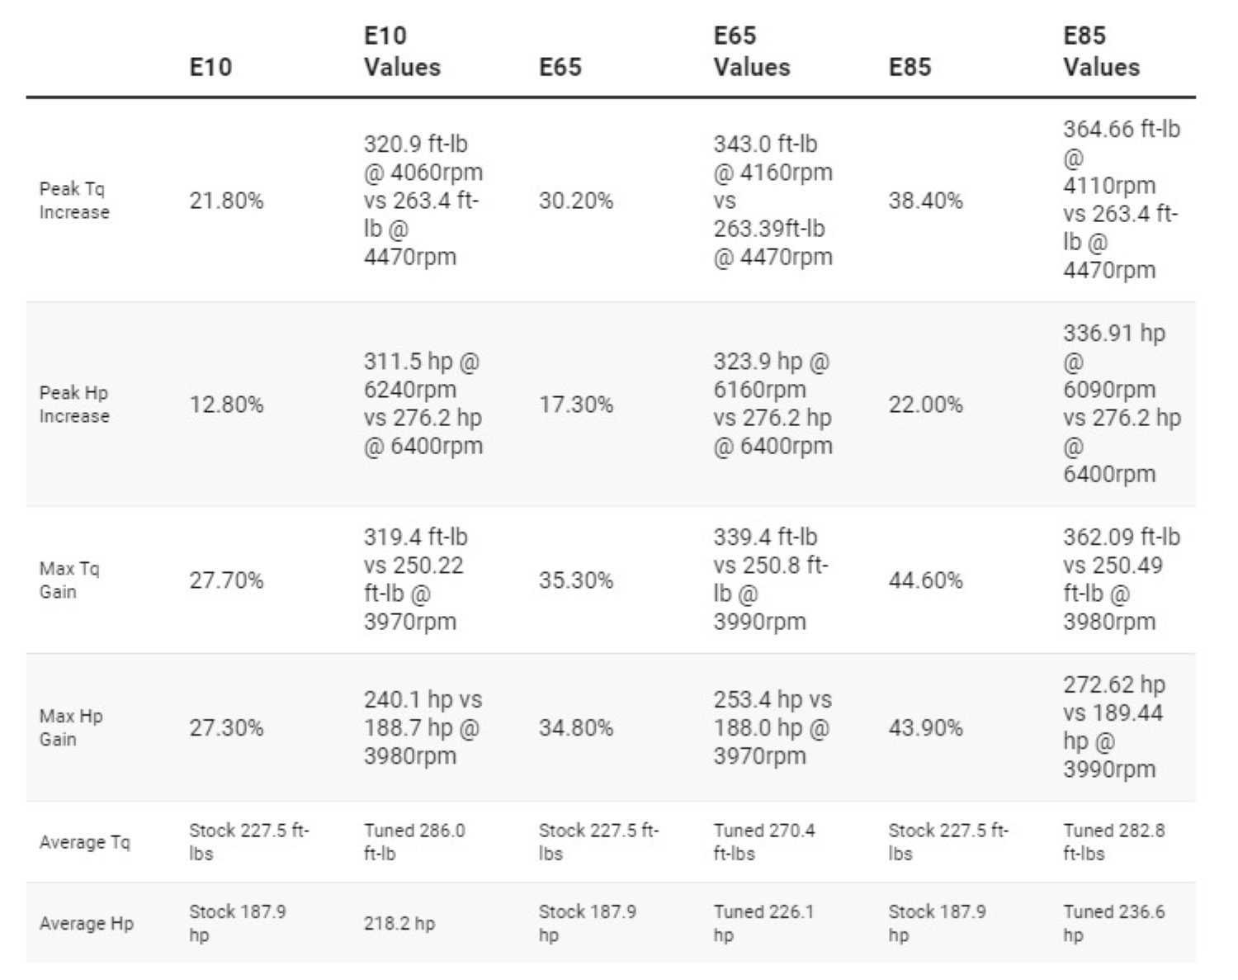Select the E65 Values column header
This screenshot has height=980, width=1238.
tap(751, 51)
